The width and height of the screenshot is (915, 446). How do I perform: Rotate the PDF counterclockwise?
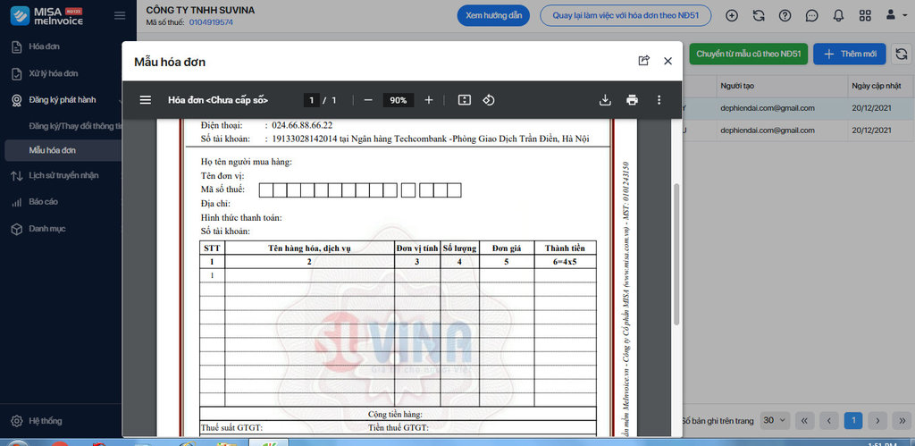(489, 100)
